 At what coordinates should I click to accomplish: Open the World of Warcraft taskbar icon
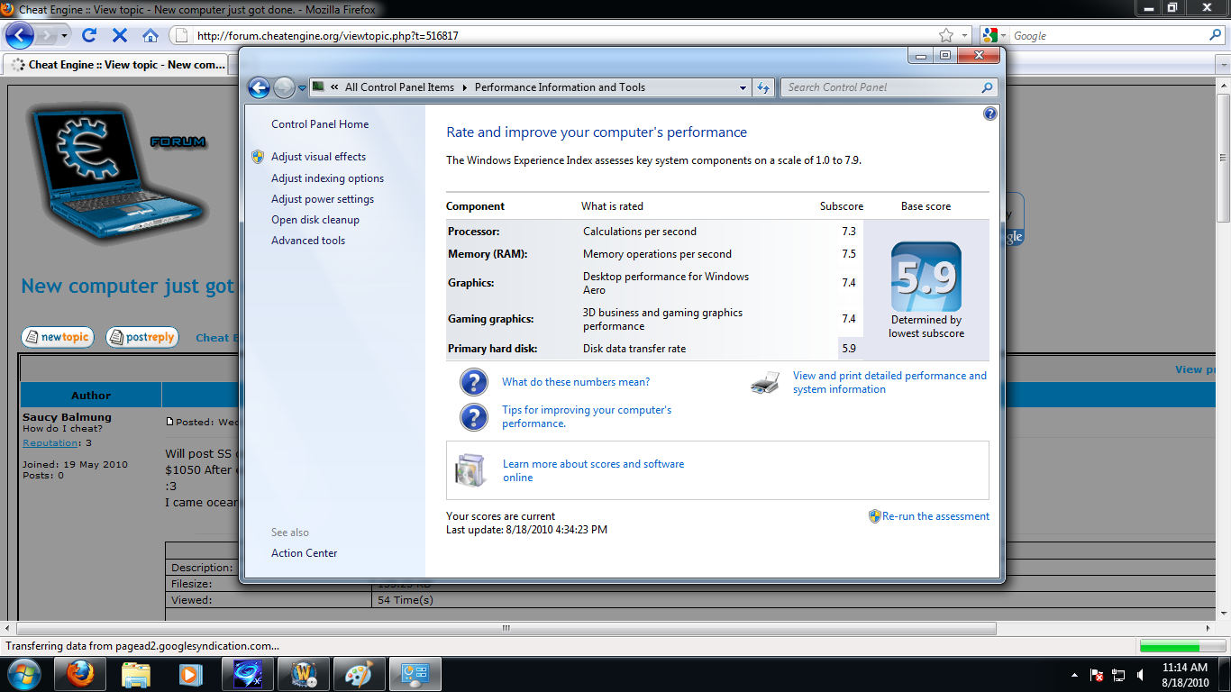coord(304,674)
